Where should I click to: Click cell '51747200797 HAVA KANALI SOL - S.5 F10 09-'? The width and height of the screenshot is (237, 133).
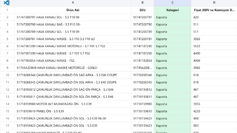pyautogui.click(x=73, y=17)
